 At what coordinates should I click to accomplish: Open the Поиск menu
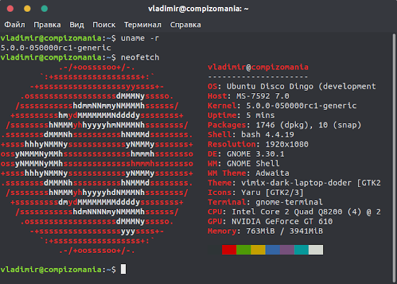point(104,25)
